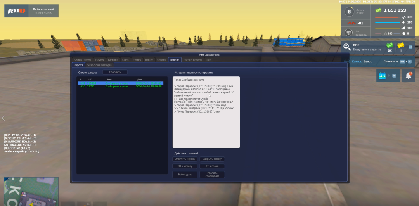Image resolution: width=419 pixels, height=206 pixels.
Task: Click Удалить сообщение button
Action: click(212, 175)
